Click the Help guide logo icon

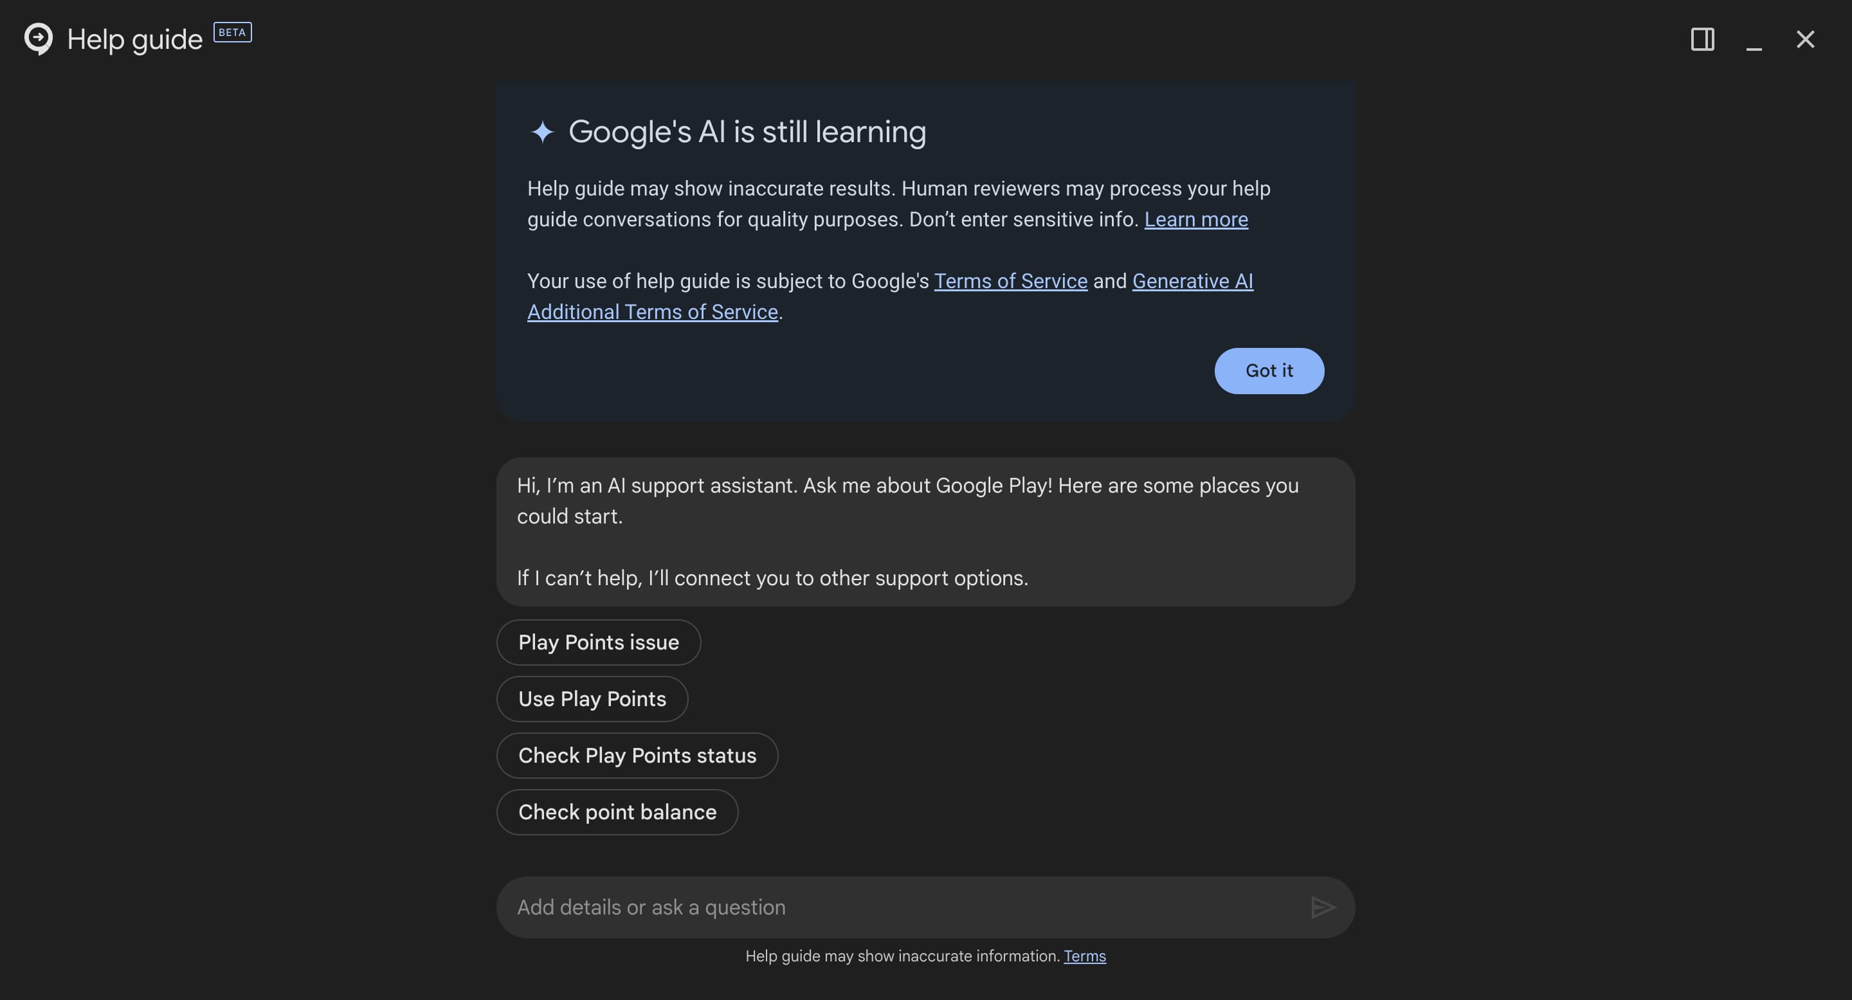38,39
